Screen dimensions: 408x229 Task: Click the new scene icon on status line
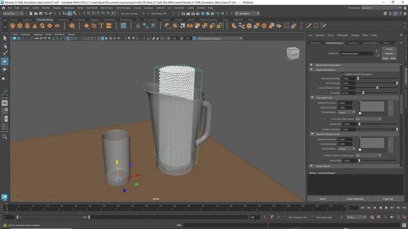coord(31,13)
